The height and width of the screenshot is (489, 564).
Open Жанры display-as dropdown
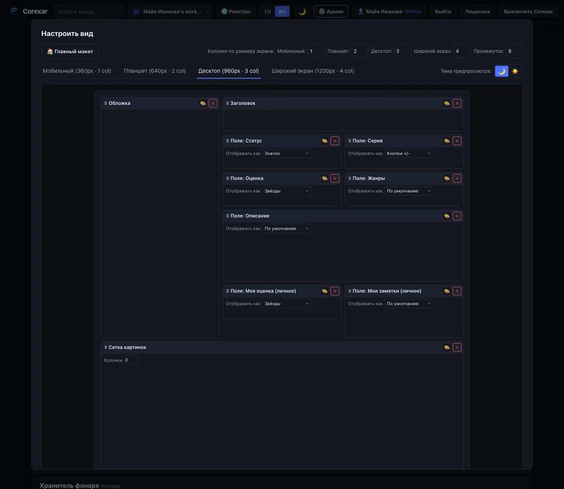409,191
